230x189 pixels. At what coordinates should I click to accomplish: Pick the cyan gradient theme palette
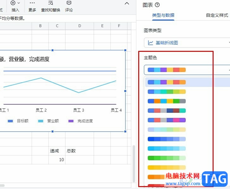pos(167,149)
